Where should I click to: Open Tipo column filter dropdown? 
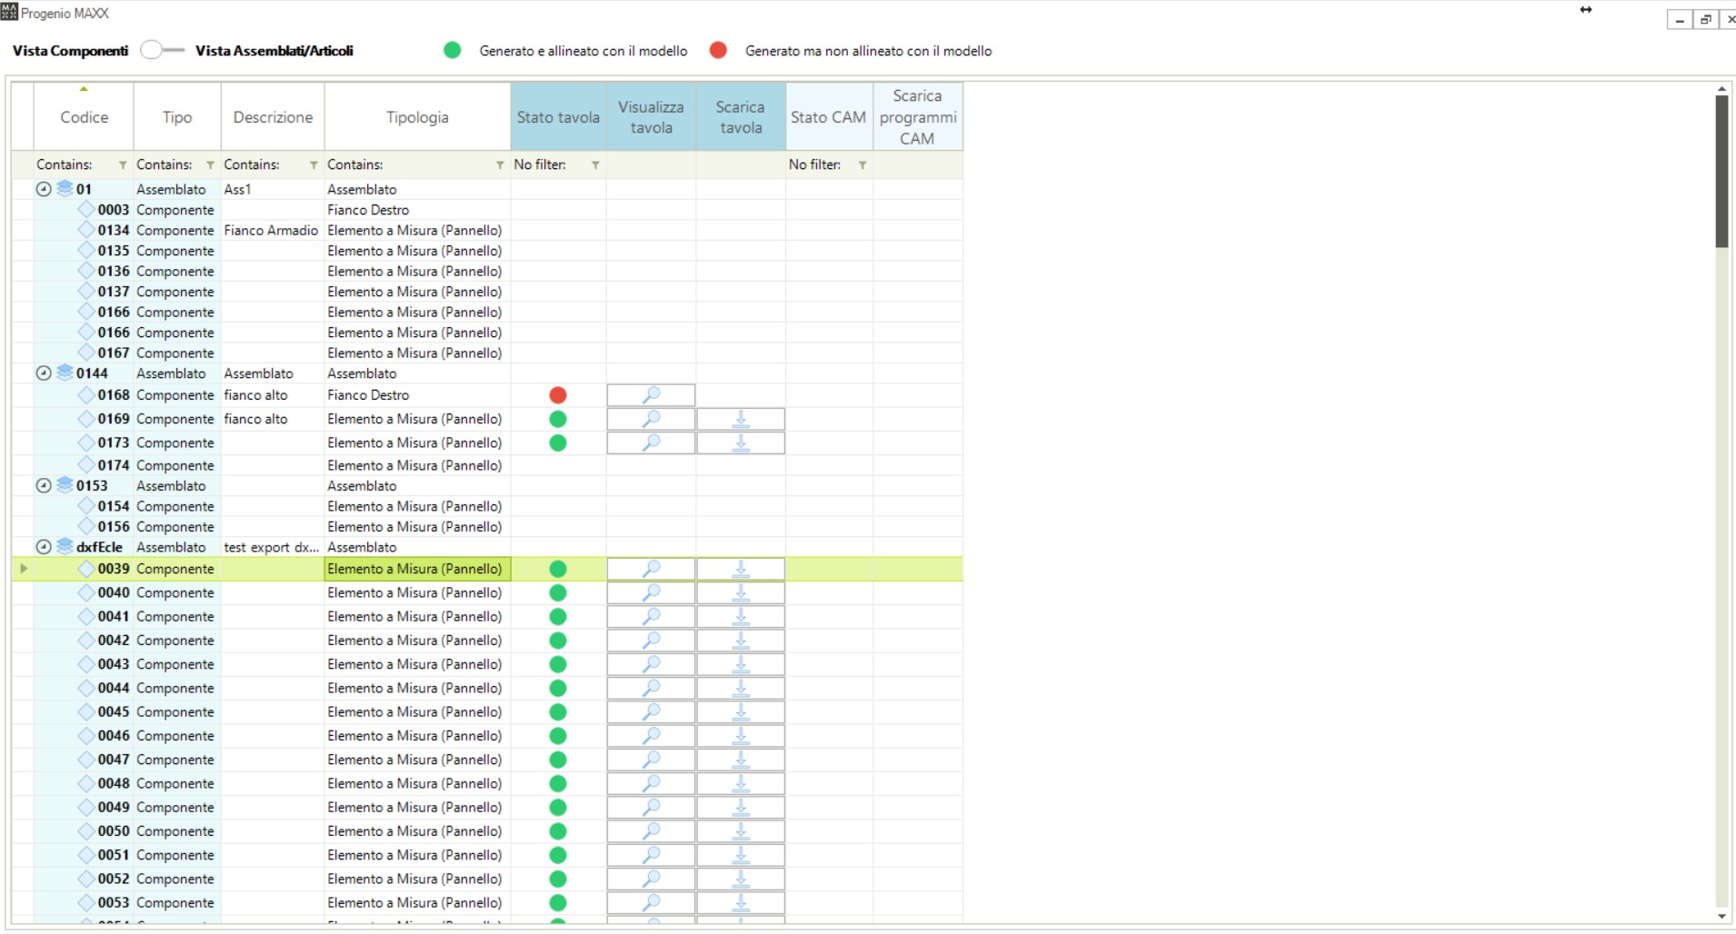(210, 165)
